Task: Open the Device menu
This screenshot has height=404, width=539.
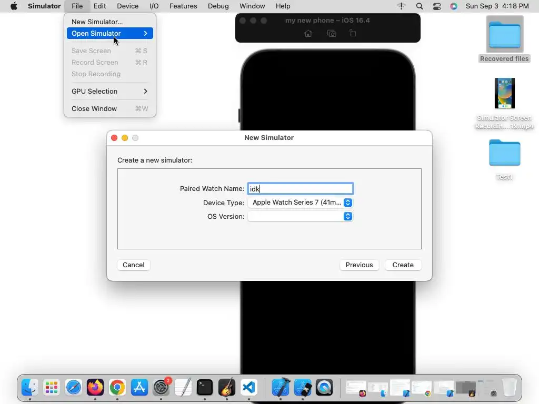Action: point(127,6)
